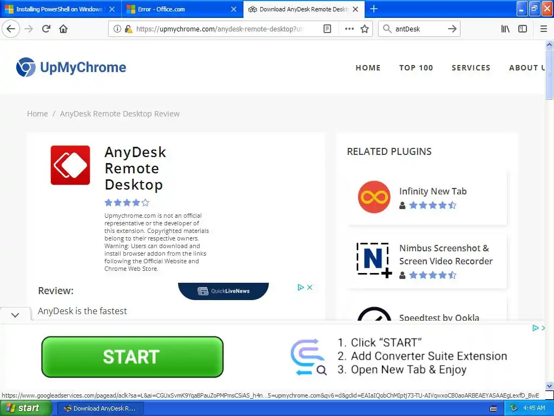
Task: Click the AnyDesk red app icon
Action: pyautogui.click(x=70, y=165)
